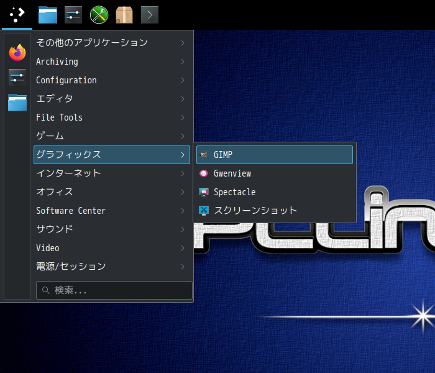Open the グラフィックス category
Viewport: 435px width, 373px height.
pyautogui.click(x=112, y=155)
